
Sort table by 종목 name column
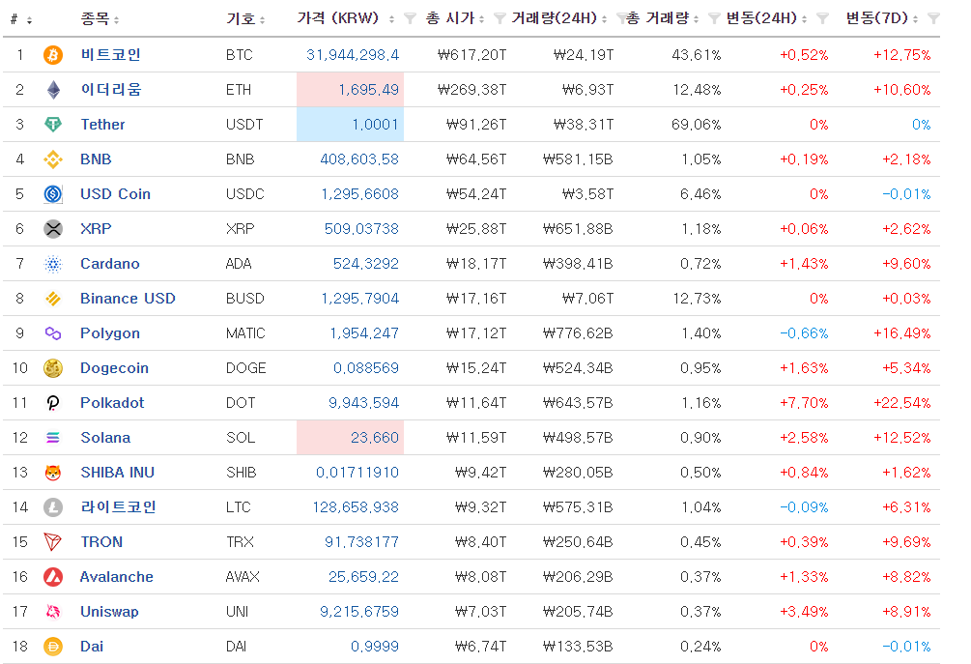pos(116,20)
